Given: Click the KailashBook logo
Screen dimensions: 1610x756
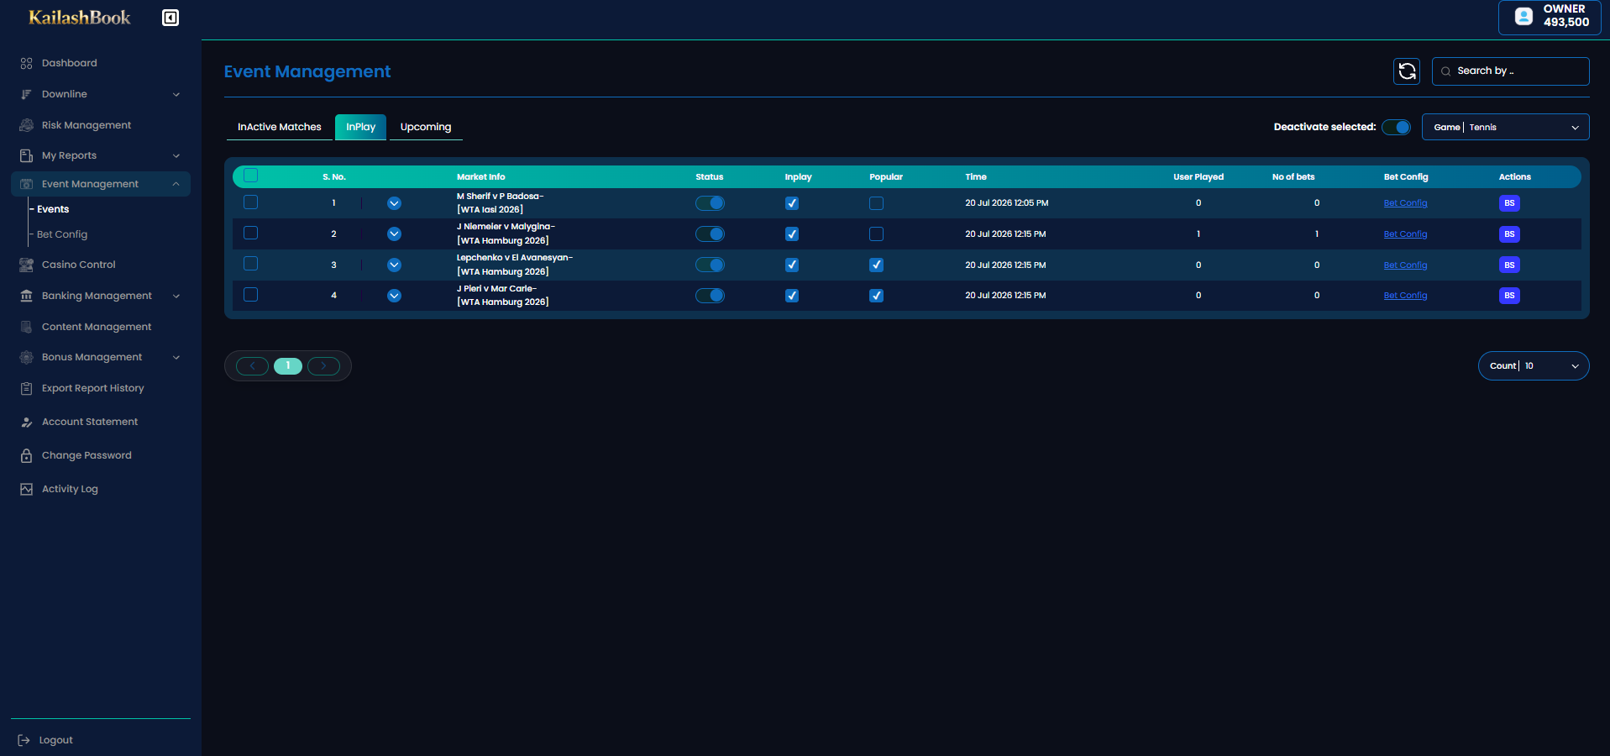Looking at the screenshot, I should tap(80, 18).
